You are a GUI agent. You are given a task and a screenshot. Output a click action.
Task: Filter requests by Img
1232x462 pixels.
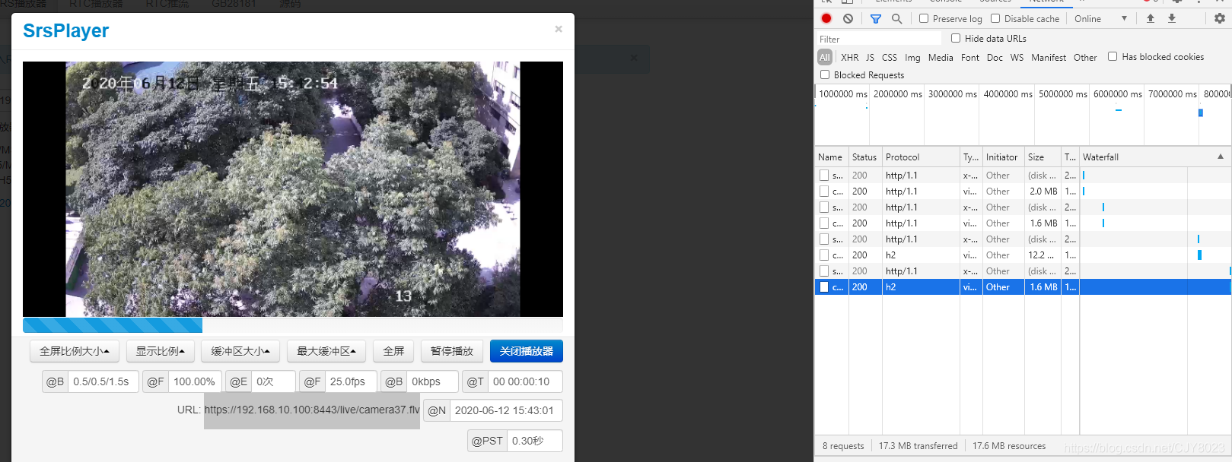coord(912,57)
